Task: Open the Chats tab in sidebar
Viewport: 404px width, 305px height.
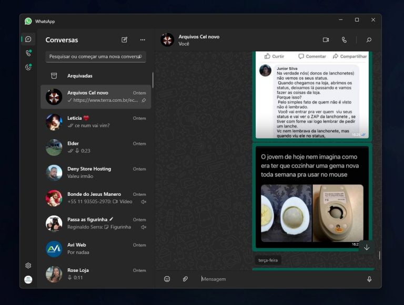Action: (x=28, y=39)
